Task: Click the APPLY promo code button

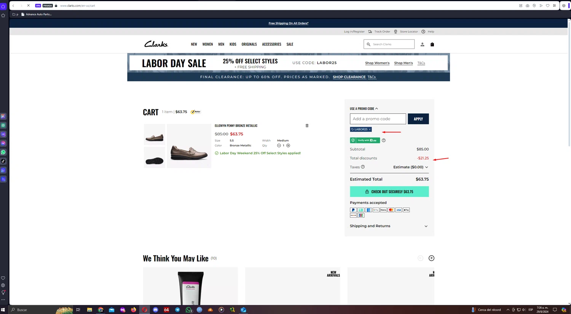Action: [418, 119]
